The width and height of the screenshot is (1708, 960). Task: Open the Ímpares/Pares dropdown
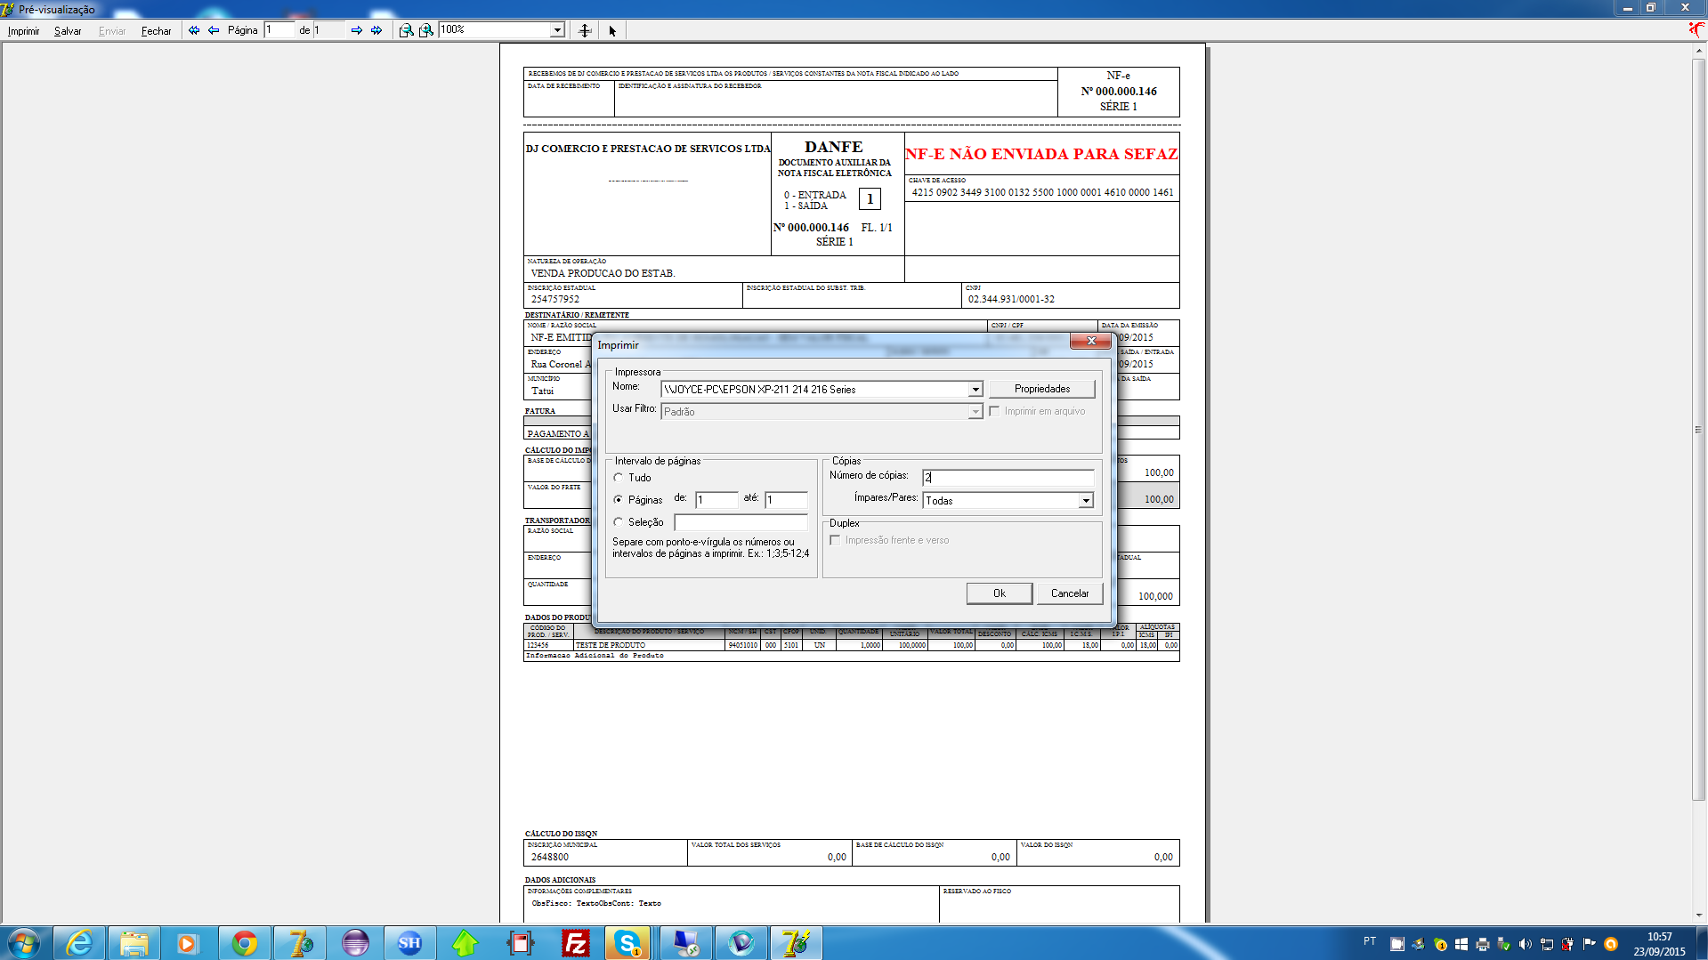(x=1086, y=501)
